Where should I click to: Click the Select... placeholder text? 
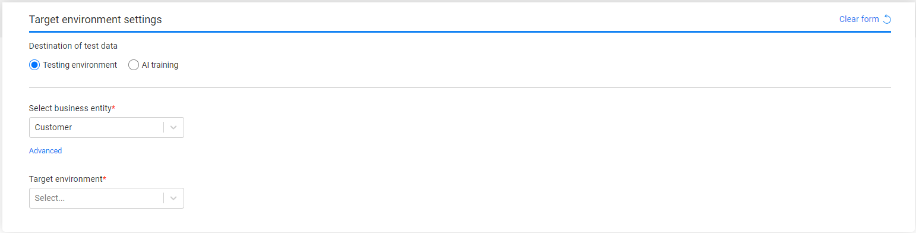click(50, 199)
